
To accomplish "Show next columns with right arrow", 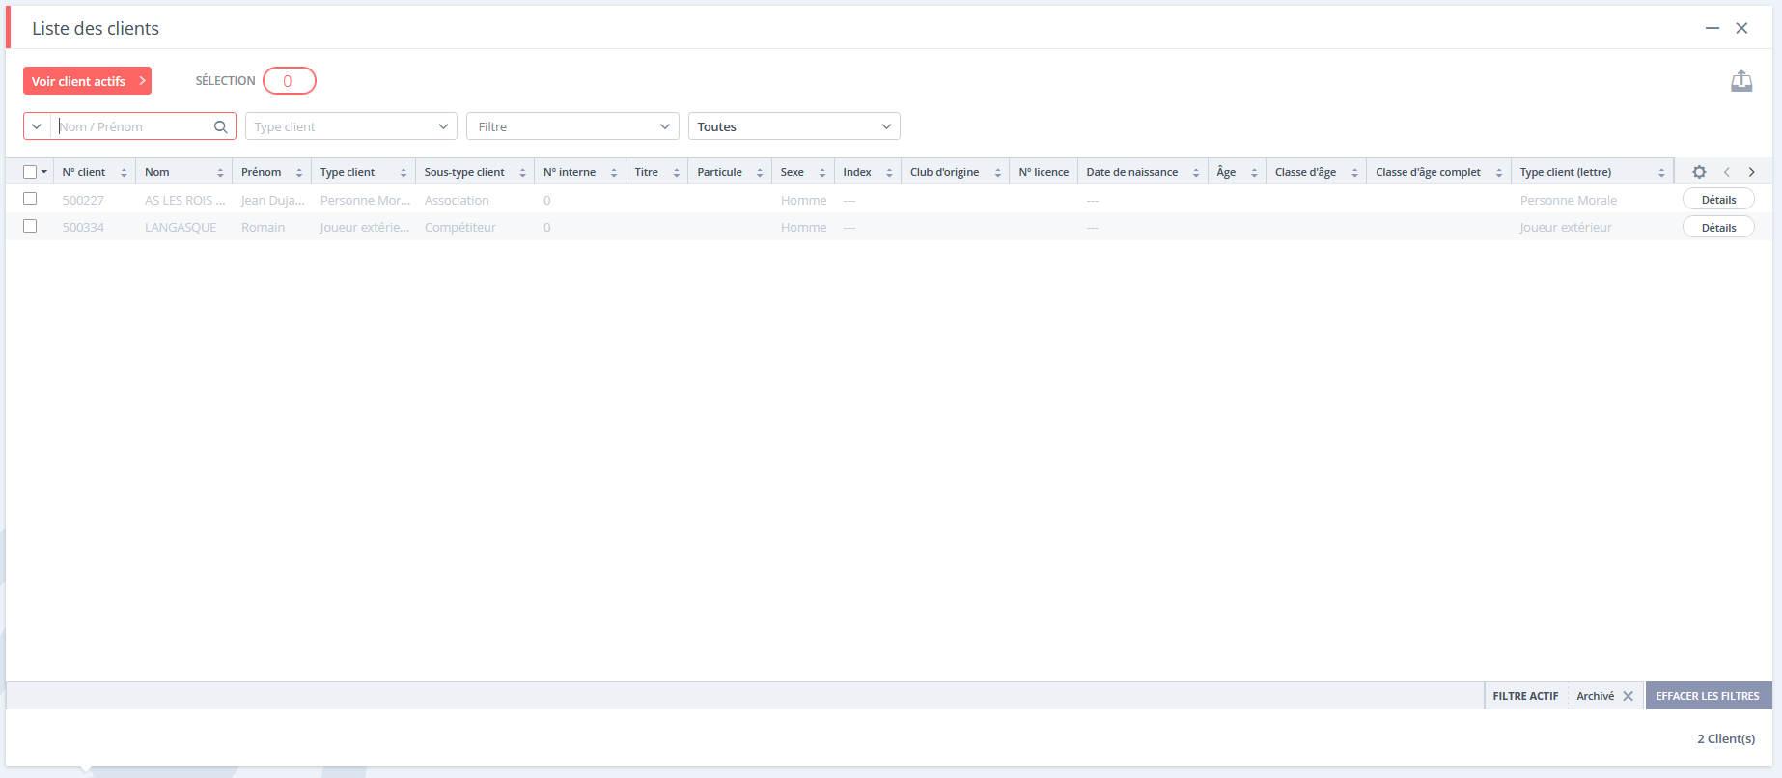I will [1752, 172].
